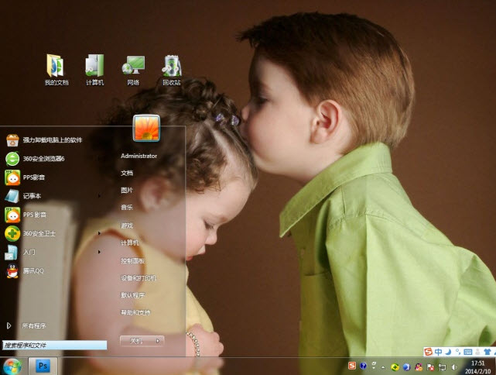Click the blue globe tray icon
Image resolution: width=496 pixels, height=375 pixels.
(x=406, y=367)
